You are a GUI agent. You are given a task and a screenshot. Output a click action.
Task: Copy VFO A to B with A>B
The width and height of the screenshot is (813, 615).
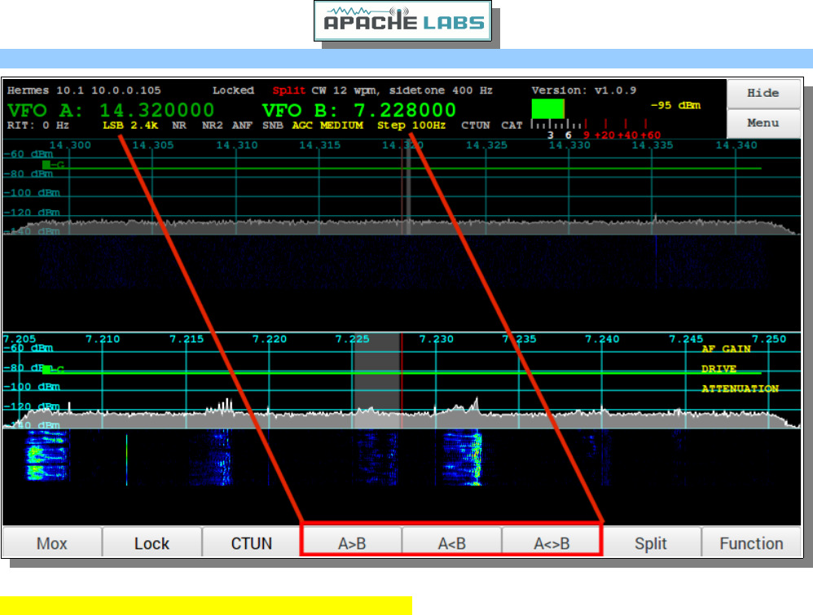click(352, 543)
